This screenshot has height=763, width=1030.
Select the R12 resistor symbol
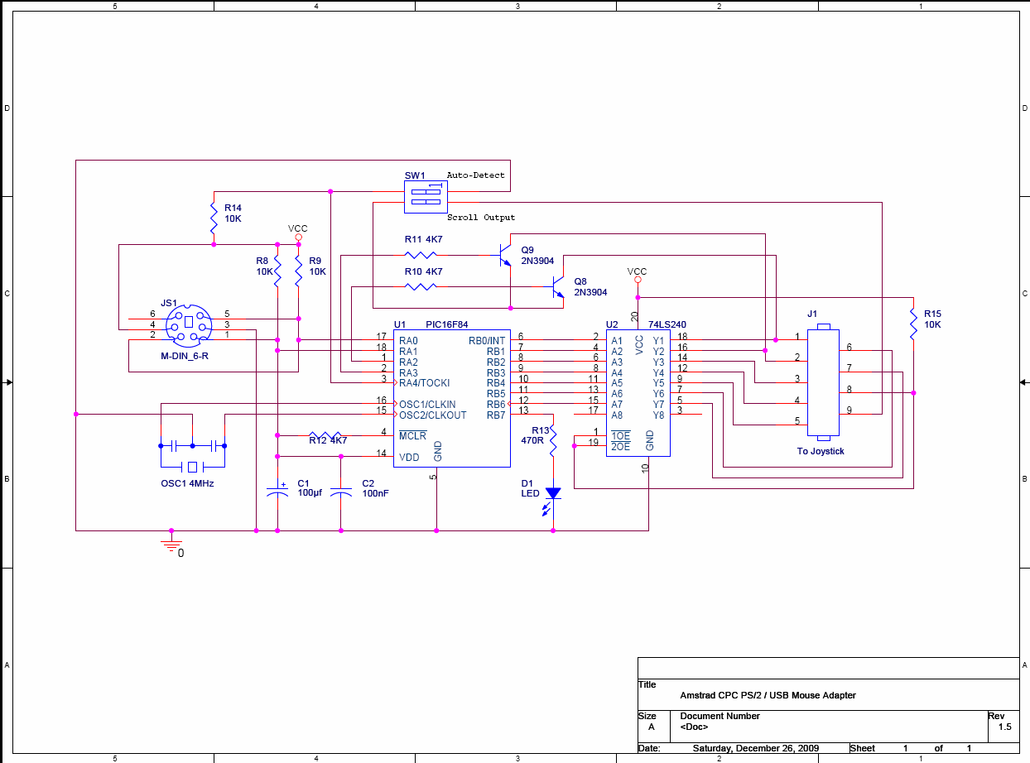pyautogui.click(x=325, y=434)
